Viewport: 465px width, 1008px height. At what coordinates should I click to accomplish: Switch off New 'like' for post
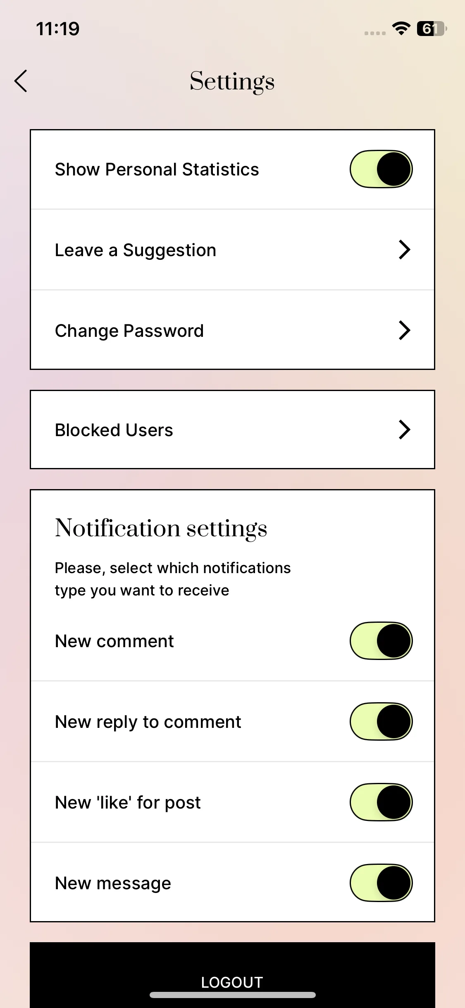pyautogui.click(x=381, y=802)
